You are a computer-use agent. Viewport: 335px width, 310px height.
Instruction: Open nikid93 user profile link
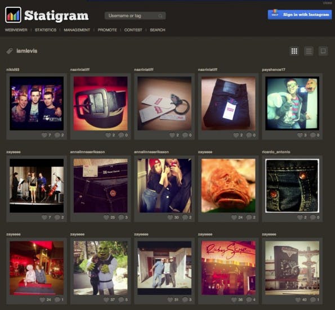click(13, 70)
